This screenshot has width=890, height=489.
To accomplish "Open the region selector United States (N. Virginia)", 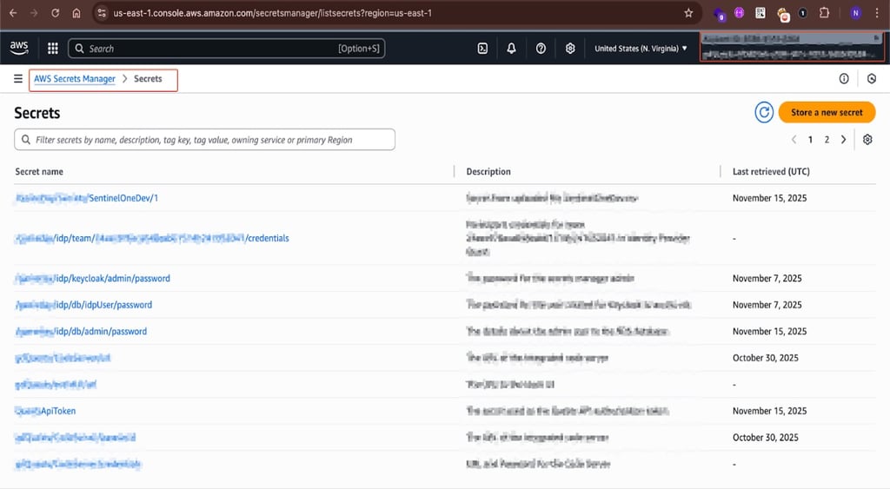I will click(641, 49).
